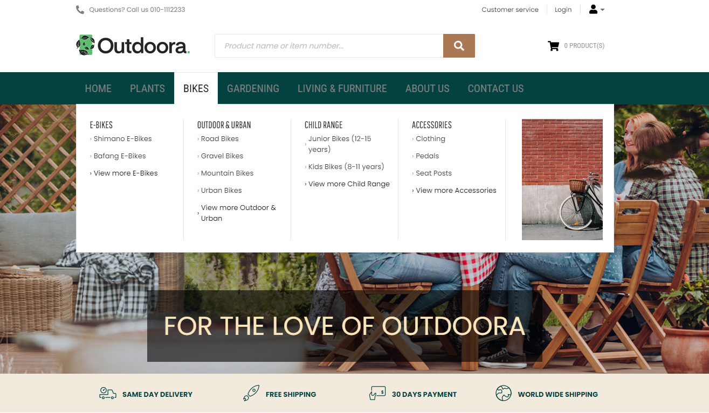Open Road Bikes
The width and height of the screenshot is (709, 413).
click(220, 138)
